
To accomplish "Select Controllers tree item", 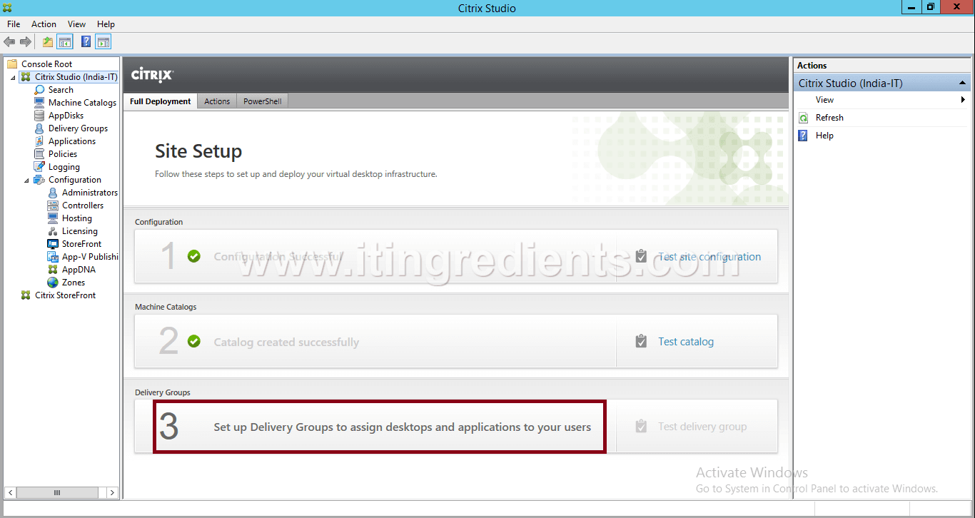I will [82, 205].
